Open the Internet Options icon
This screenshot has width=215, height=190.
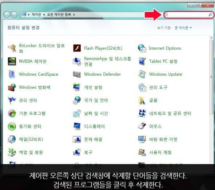coord(142,48)
